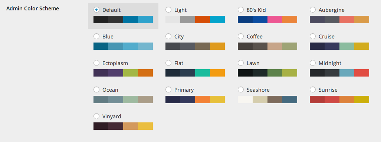Click the Ocean scheme label
Image resolution: width=381 pixels, height=142 pixels.
[110, 90]
